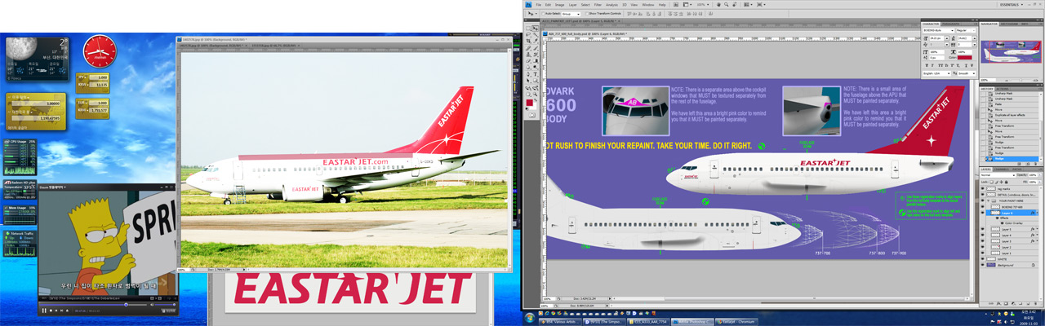1045x326 pixels.
Task: Toggle the Auto-Select checkbox
Action: (x=544, y=13)
